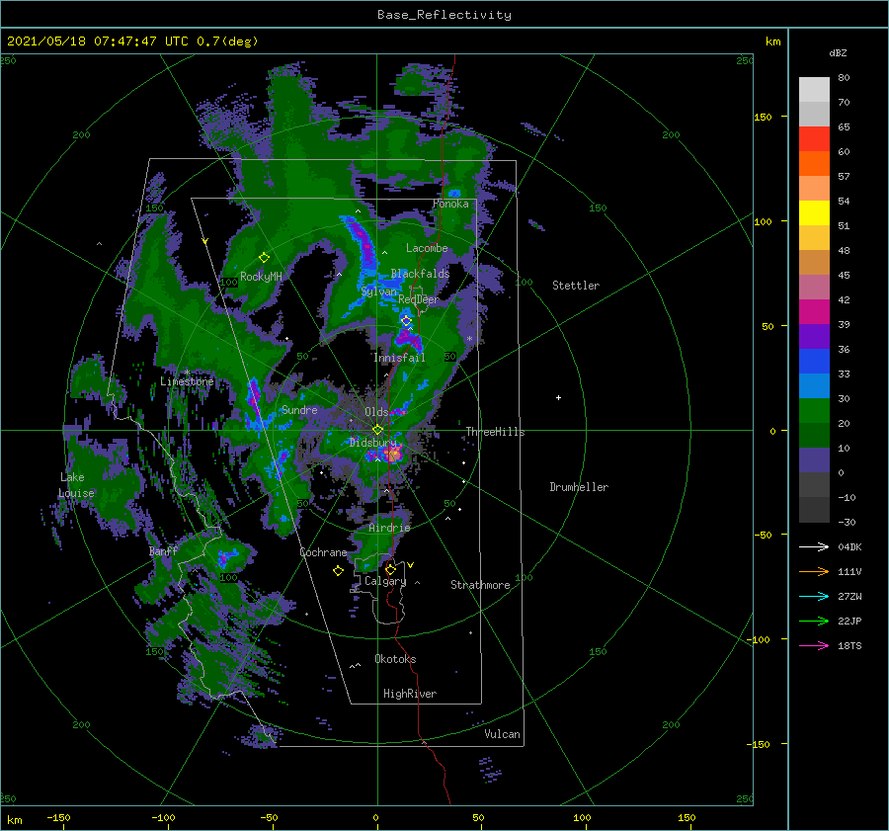889x831 pixels.
Task: Click the Lake Louise label
Action: 76,485
